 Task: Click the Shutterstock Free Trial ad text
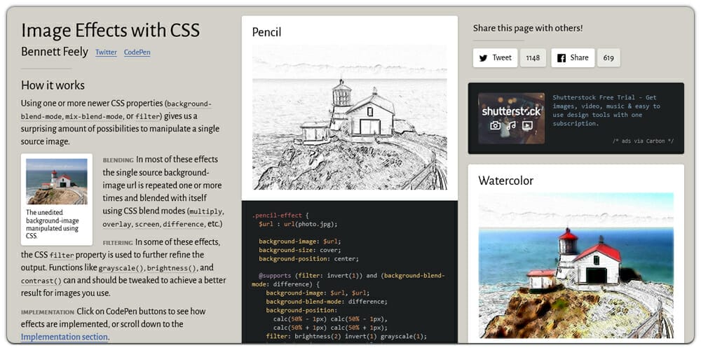point(606,111)
